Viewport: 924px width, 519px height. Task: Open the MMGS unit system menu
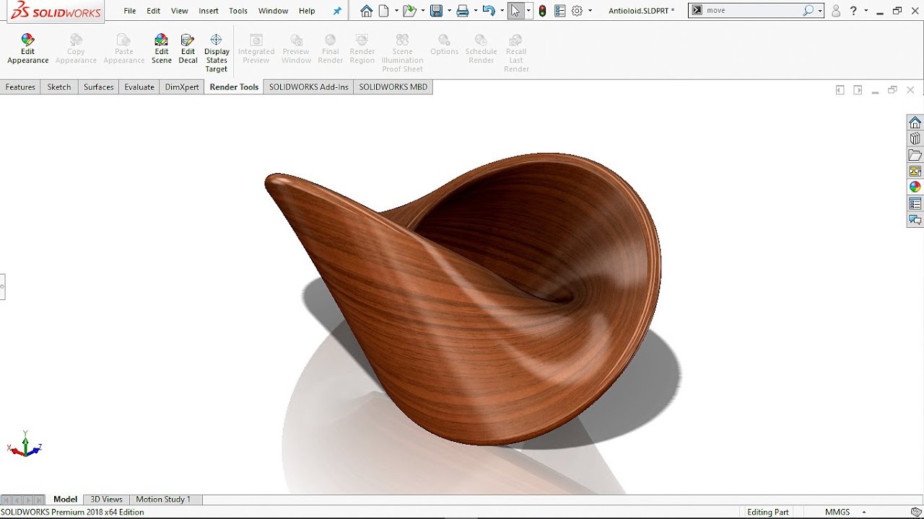[x=845, y=512]
